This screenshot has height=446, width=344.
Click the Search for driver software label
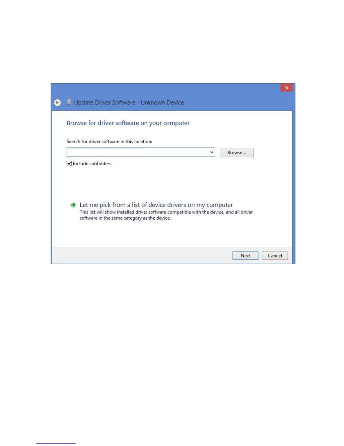pos(109,142)
